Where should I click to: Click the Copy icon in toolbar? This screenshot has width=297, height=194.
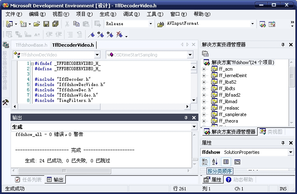(76, 24)
